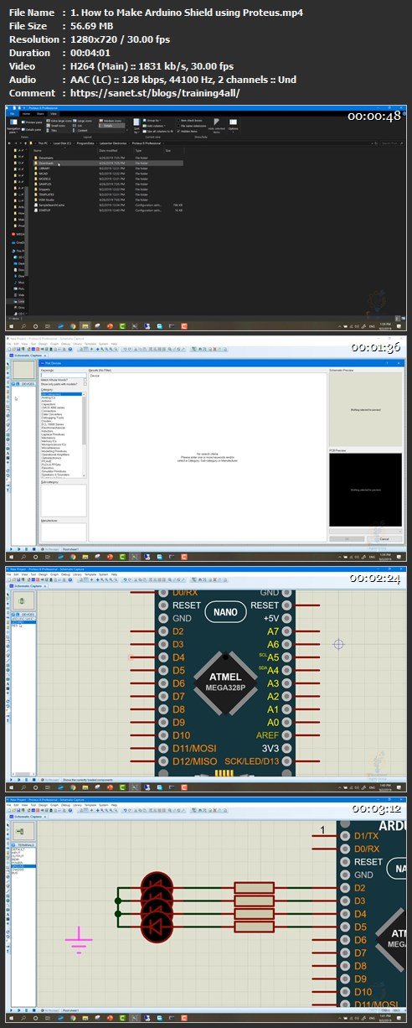This screenshot has height=1028, width=412.
Task: Open Template menu in the 00:02:24 Proteus frame
Action: pyautogui.click(x=90, y=574)
